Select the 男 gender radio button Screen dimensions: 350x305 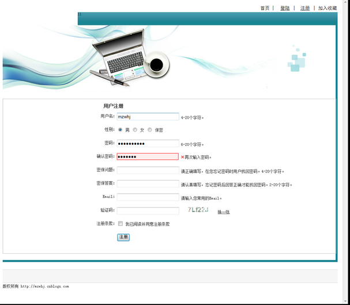(x=120, y=130)
